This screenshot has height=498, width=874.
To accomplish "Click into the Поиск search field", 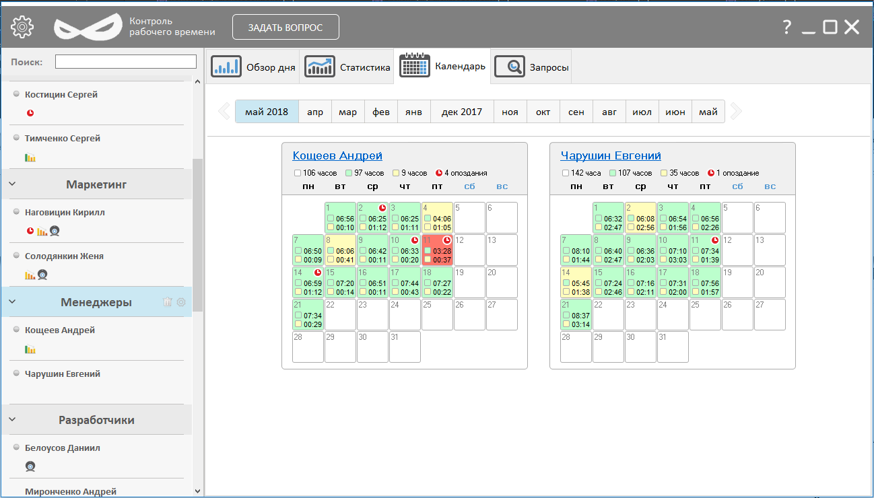I will pyautogui.click(x=126, y=62).
